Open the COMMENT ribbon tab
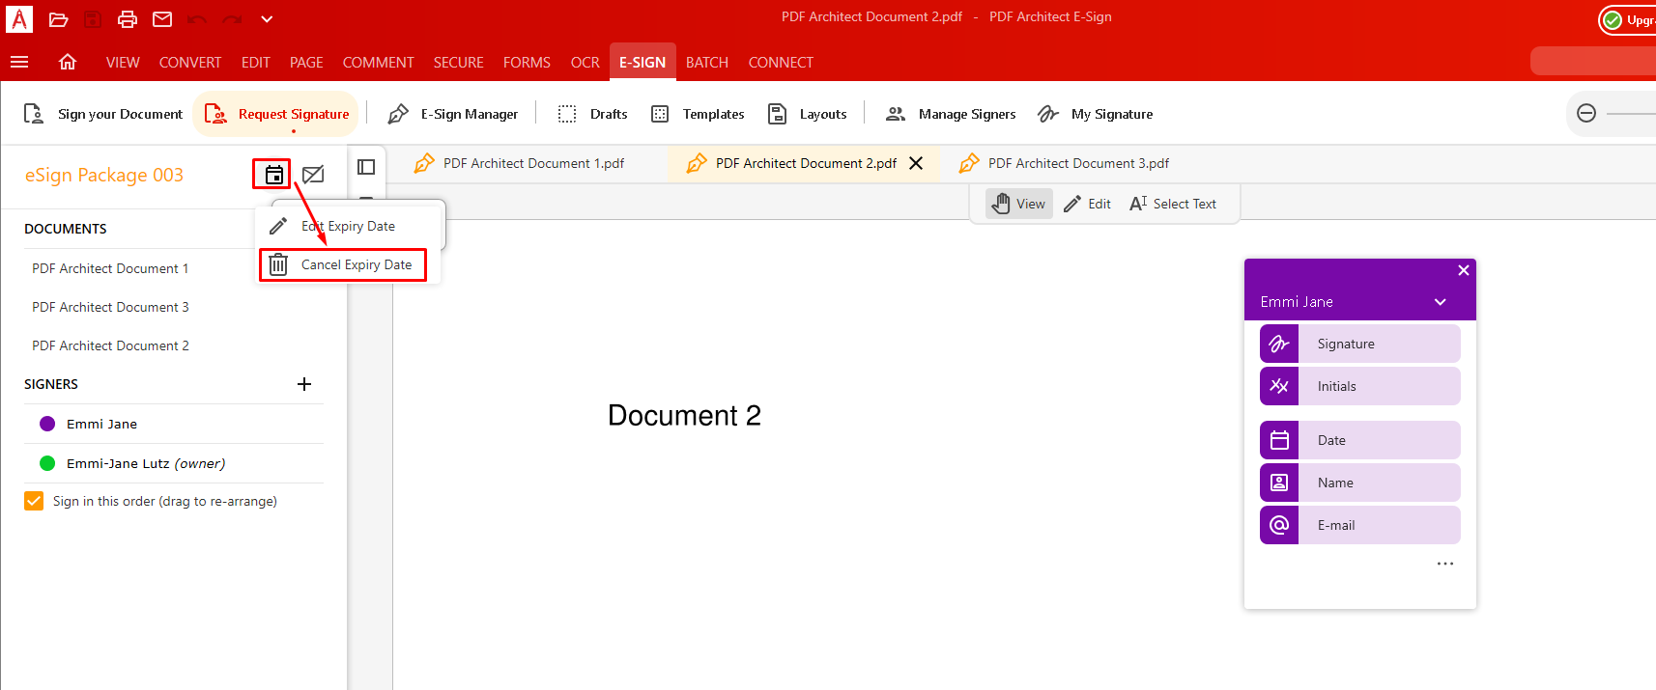Image resolution: width=1656 pixels, height=690 pixels. 378,62
